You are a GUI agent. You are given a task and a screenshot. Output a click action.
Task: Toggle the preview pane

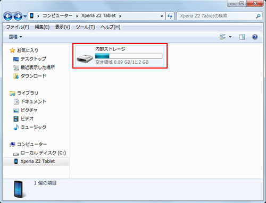click(x=242, y=37)
